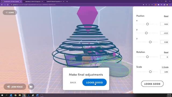Focus the x position value field

(164, 24)
